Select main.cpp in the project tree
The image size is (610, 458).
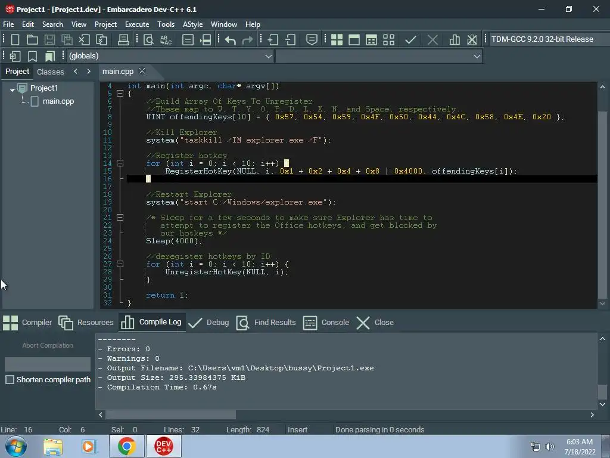tap(58, 101)
